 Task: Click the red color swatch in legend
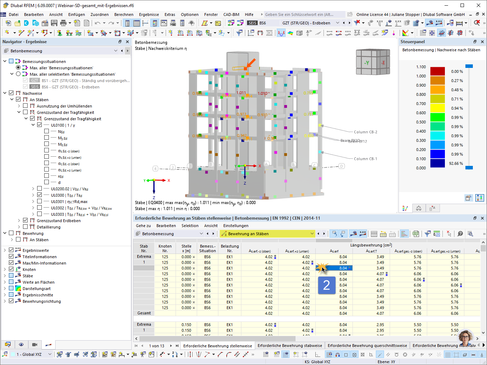click(437, 71)
